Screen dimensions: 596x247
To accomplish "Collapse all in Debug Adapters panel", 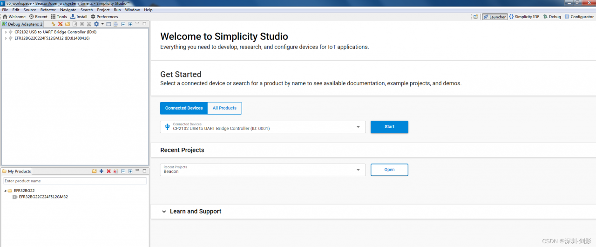I will pos(123,24).
